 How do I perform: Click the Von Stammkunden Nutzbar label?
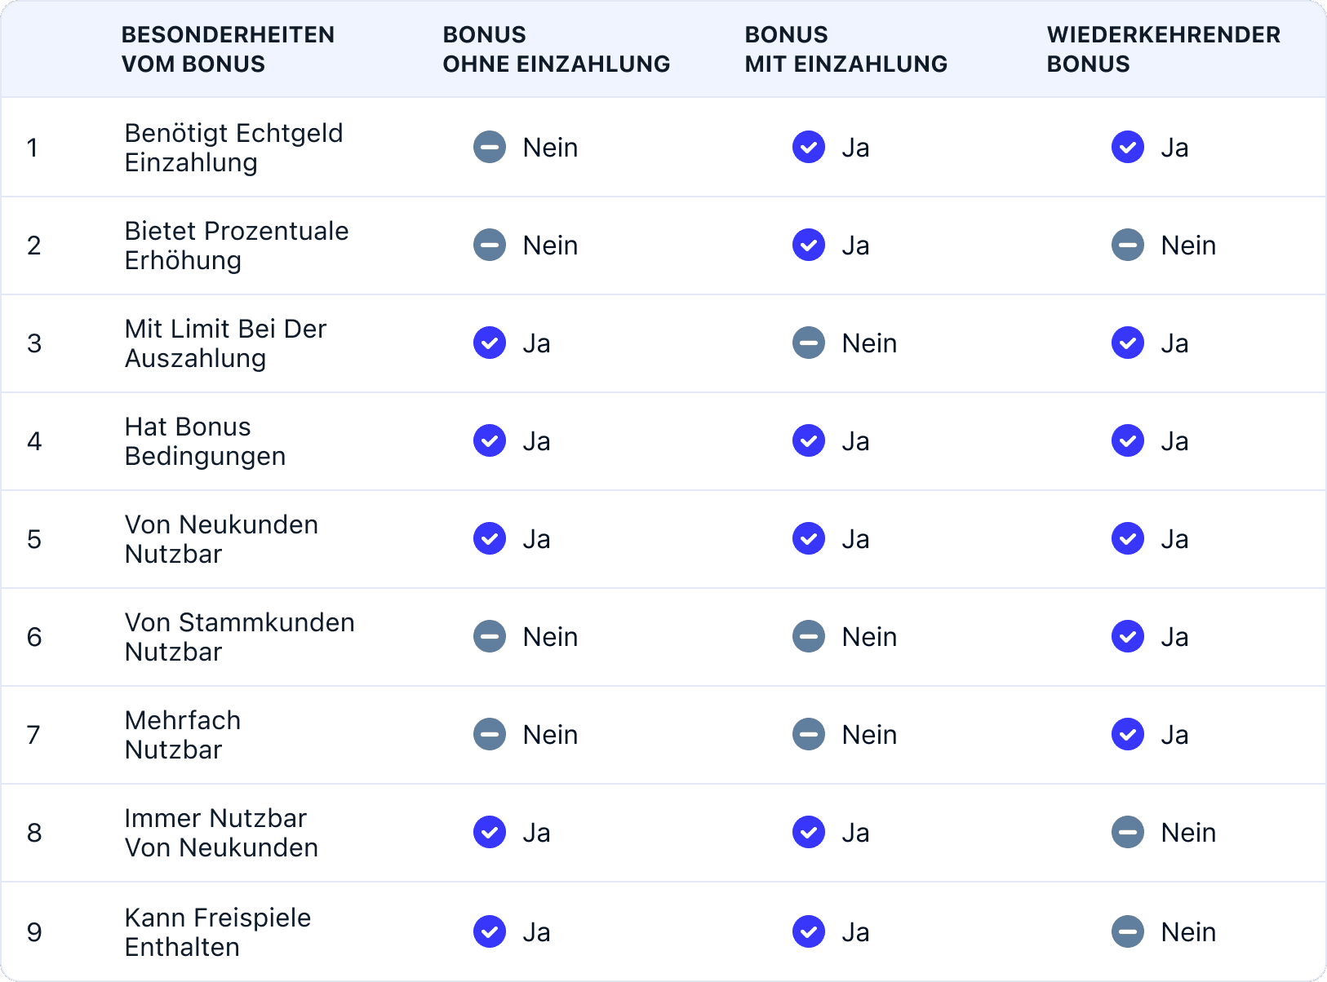[x=239, y=637]
